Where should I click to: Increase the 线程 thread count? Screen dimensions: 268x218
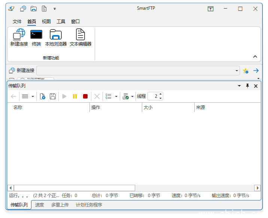pyautogui.click(x=161, y=94)
